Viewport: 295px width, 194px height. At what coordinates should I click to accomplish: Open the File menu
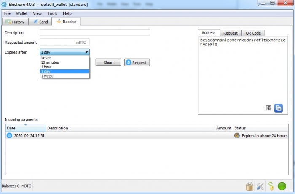(x=7, y=13)
